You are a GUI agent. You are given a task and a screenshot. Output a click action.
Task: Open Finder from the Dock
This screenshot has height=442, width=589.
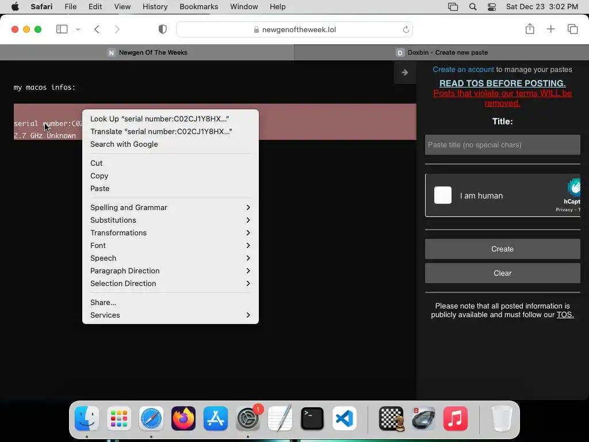point(87,418)
